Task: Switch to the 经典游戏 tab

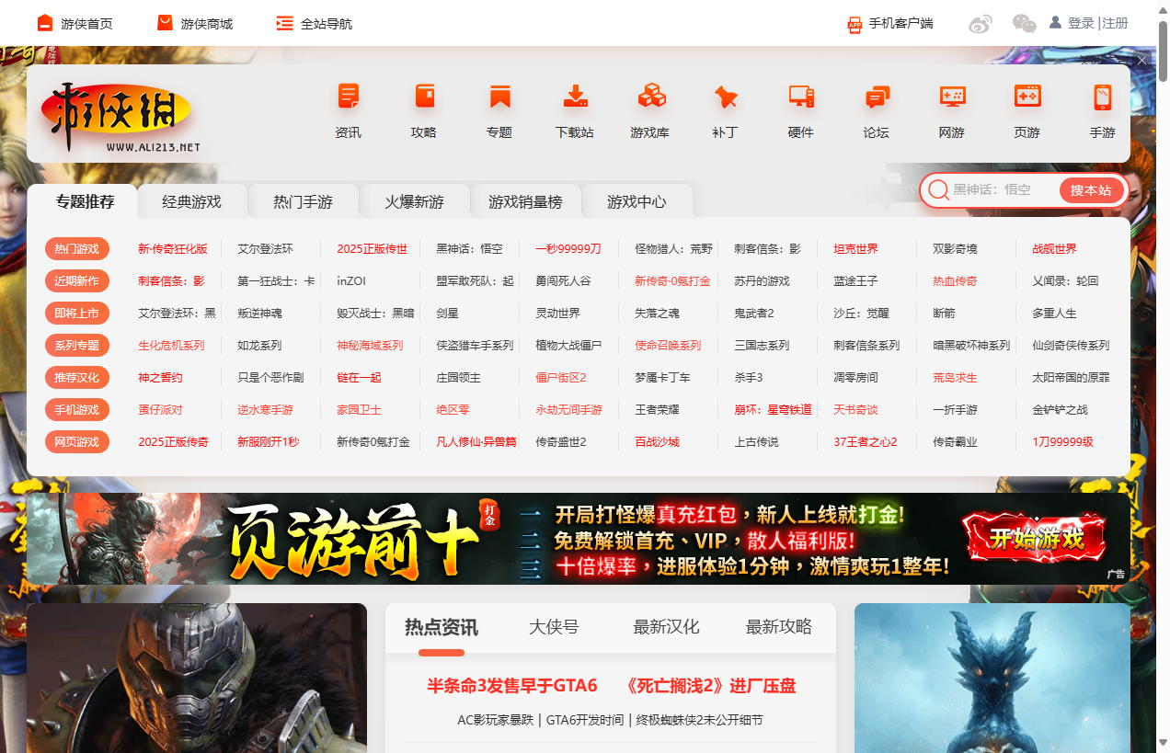Action: tap(191, 199)
